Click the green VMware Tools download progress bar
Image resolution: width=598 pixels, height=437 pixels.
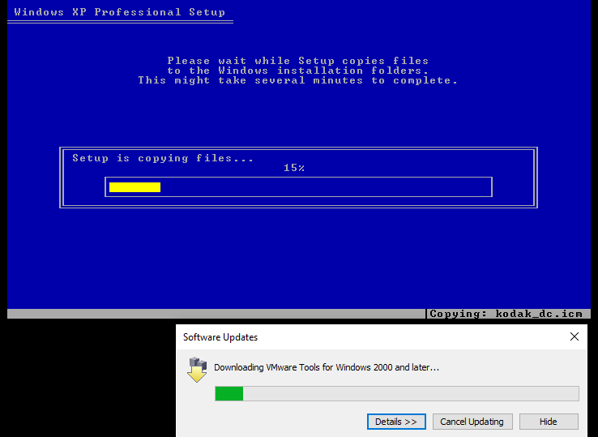point(396,393)
